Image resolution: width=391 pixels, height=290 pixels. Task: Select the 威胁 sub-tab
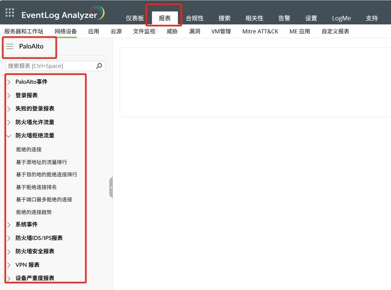click(172, 31)
